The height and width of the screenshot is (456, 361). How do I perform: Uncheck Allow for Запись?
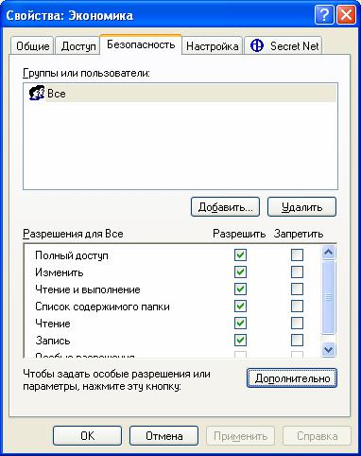(x=240, y=340)
